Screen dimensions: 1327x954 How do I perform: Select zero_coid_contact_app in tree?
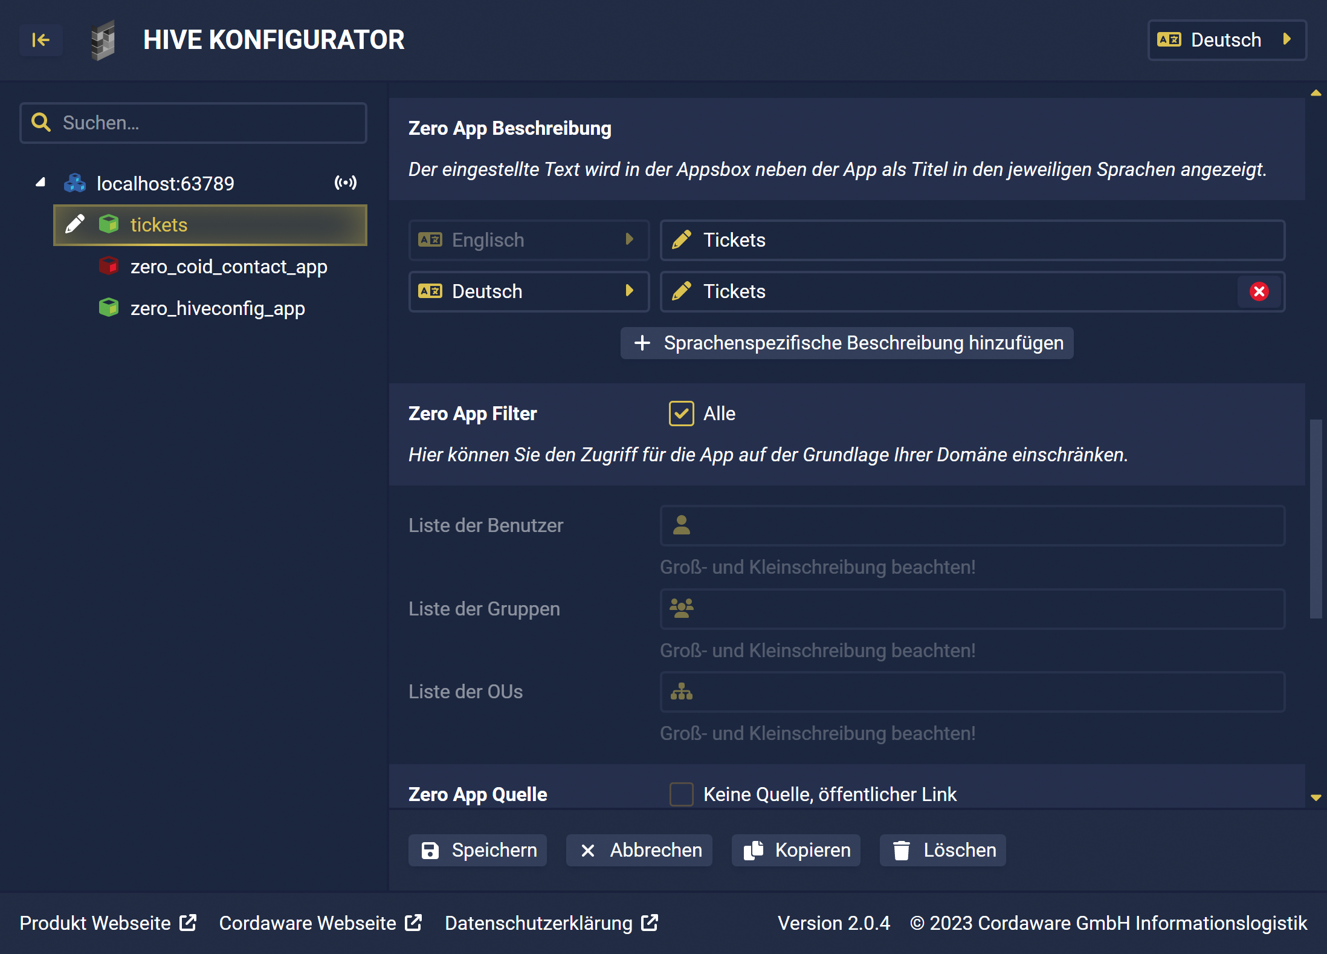[228, 267]
